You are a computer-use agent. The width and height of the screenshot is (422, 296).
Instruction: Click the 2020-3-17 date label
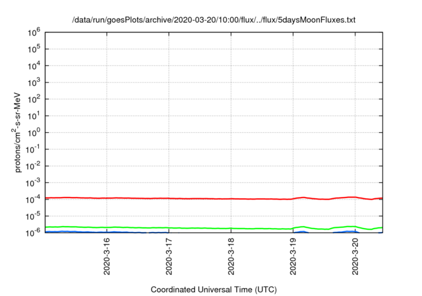169,256
